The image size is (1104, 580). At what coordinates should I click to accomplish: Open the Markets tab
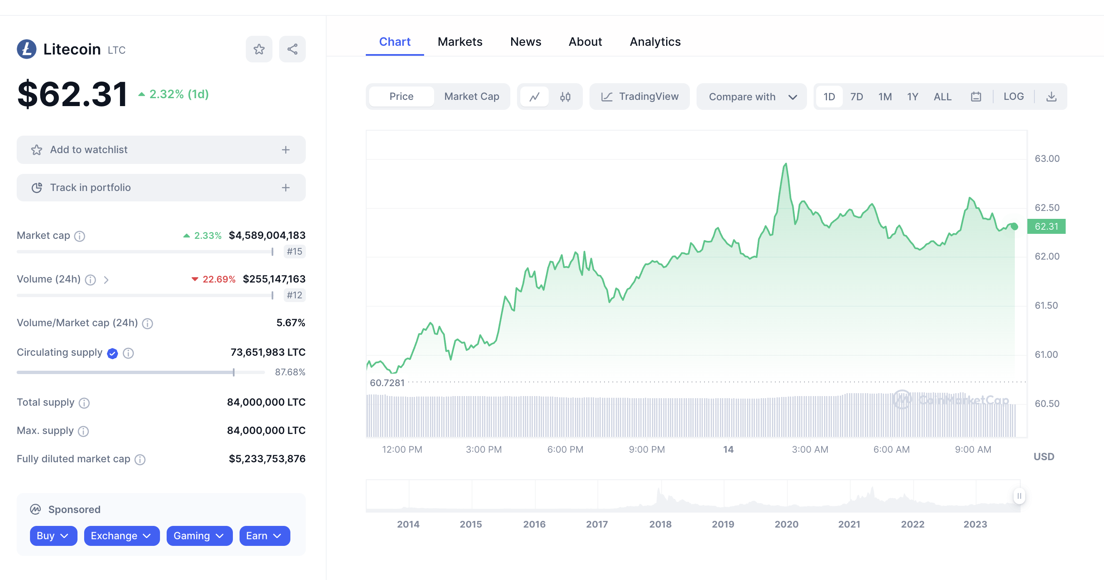[x=460, y=42]
